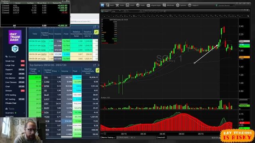Click the SLQT symbol in Top Gainers
Screen dimensions: 255x143
[47, 95]
